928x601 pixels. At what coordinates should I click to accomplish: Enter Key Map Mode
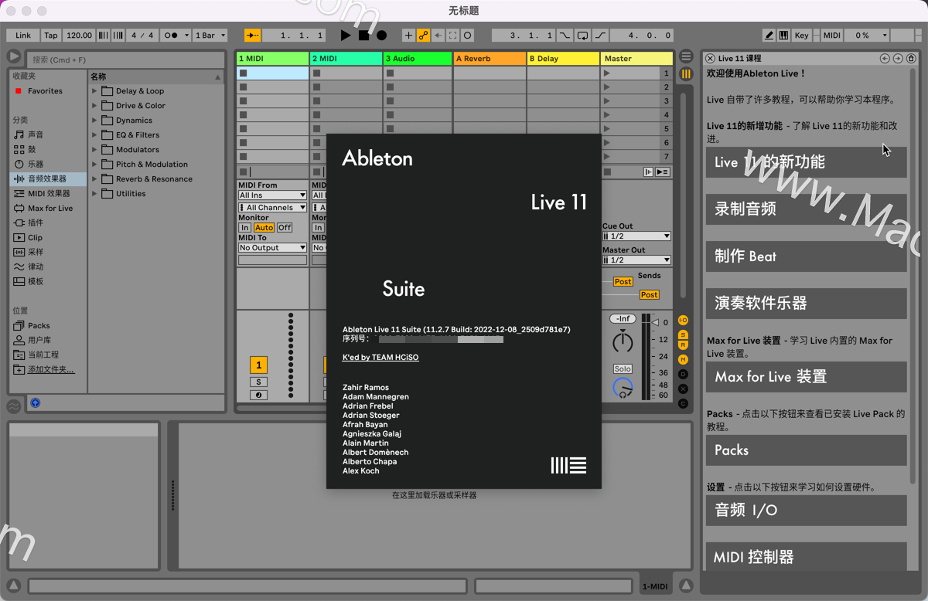801,36
